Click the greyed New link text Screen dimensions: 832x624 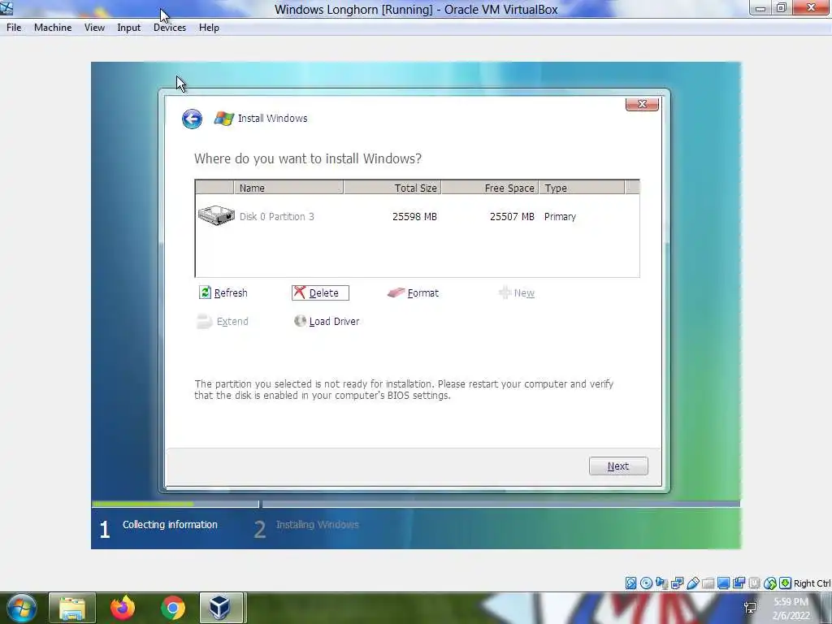click(x=524, y=292)
